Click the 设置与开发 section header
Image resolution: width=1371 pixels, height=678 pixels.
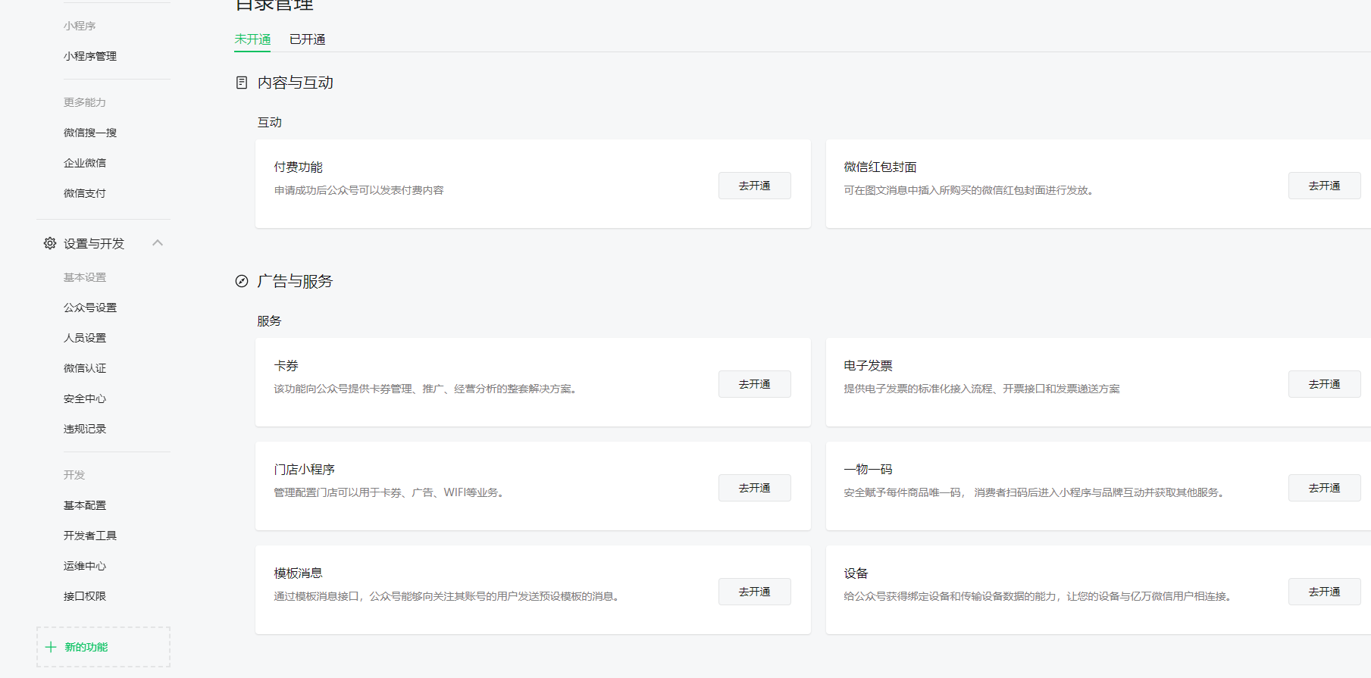(x=103, y=243)
